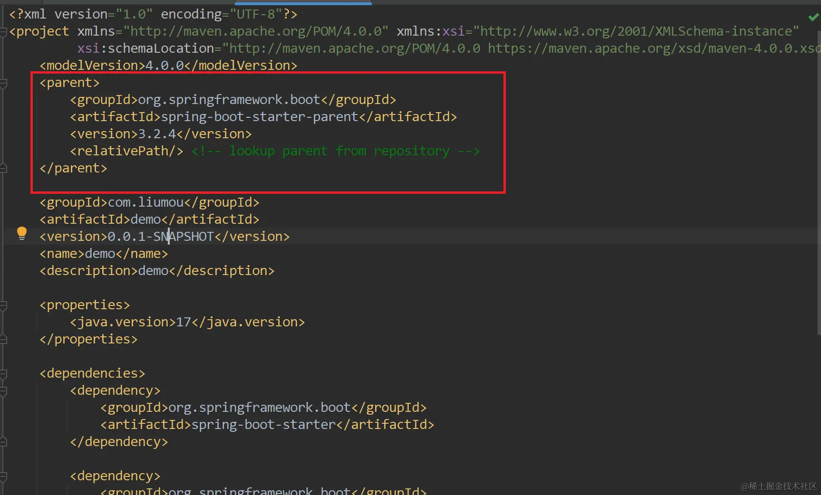Click the opening tag of the first dependency
Screen dimensions: 821x495
(115, 390)
